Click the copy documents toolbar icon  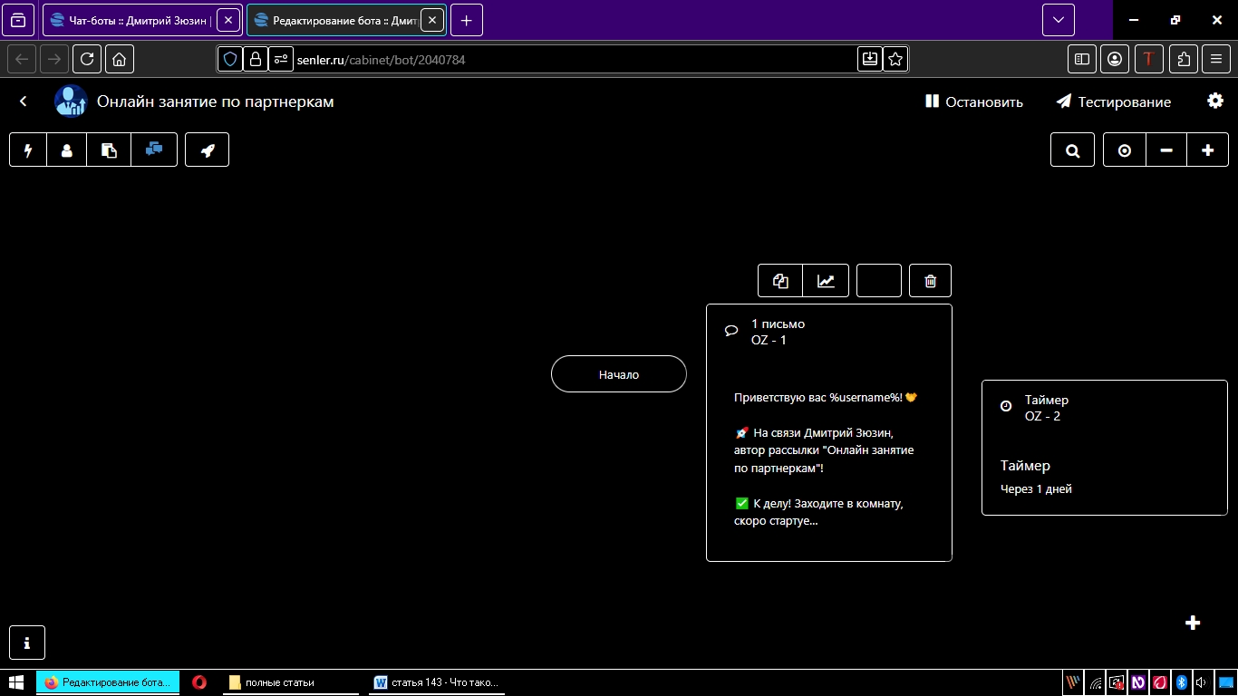[x=110, y=150]
